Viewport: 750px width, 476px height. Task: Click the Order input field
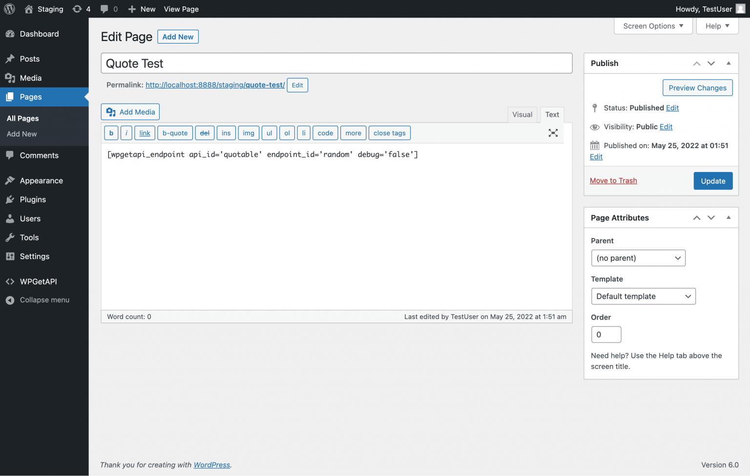606,334
